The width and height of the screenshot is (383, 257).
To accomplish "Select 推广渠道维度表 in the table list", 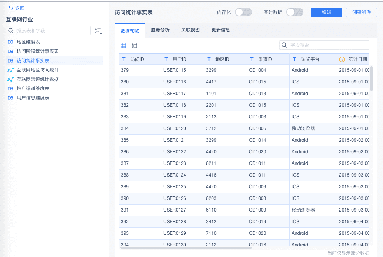I will [33, 89].
